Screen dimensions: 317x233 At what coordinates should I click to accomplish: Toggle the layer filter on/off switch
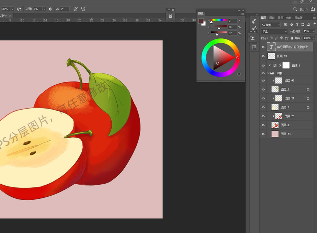click(x=315, y=24)
